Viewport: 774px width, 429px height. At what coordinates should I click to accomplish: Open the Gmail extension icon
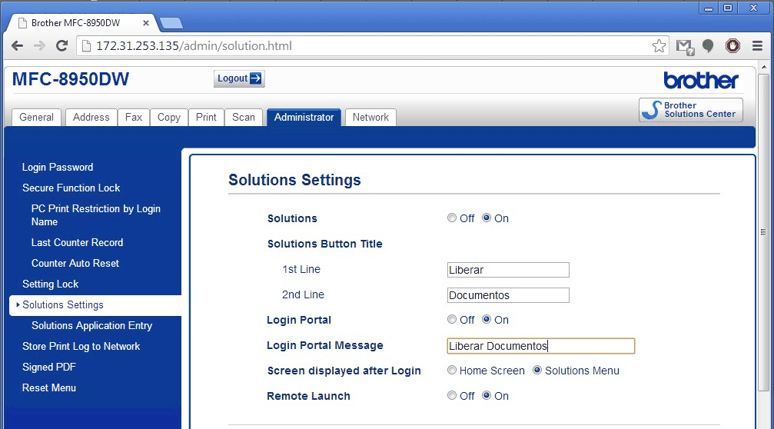[684, 46]
